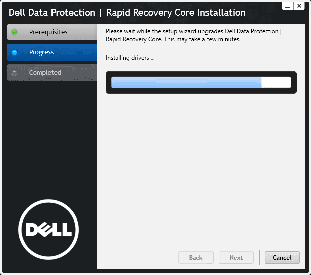Select the Progress step label
Image resolution: width=311 pixels, height=275 pixels.
(41, 52)
